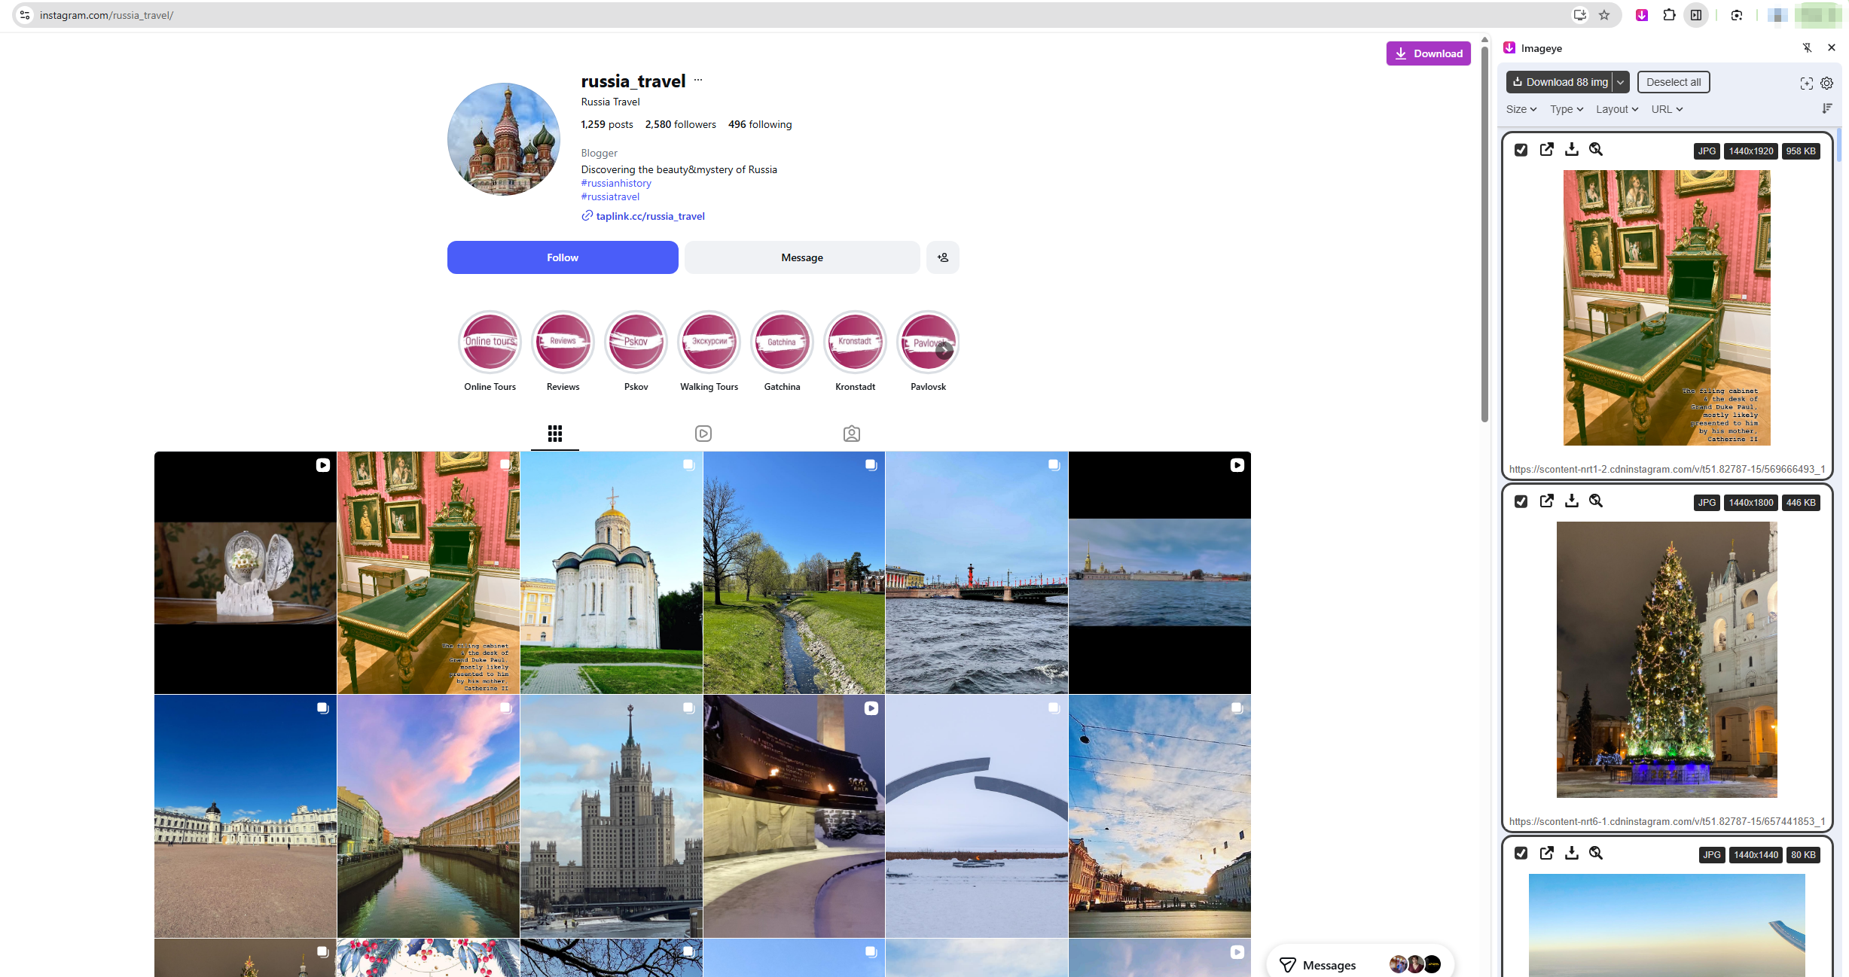Click the Imageye sort order icon
The width and height of the screenshot is (1849, 977).
click(1826, 109)
